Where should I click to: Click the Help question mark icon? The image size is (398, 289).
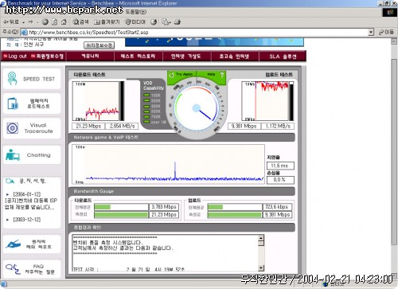[222, 75]
